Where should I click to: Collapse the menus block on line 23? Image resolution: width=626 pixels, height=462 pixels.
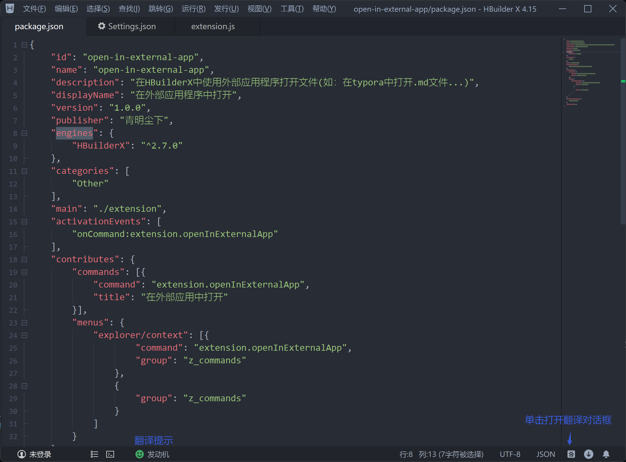coord(24,322)
